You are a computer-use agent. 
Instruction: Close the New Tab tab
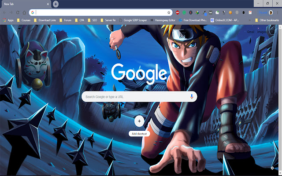click(x=48, y=4)
